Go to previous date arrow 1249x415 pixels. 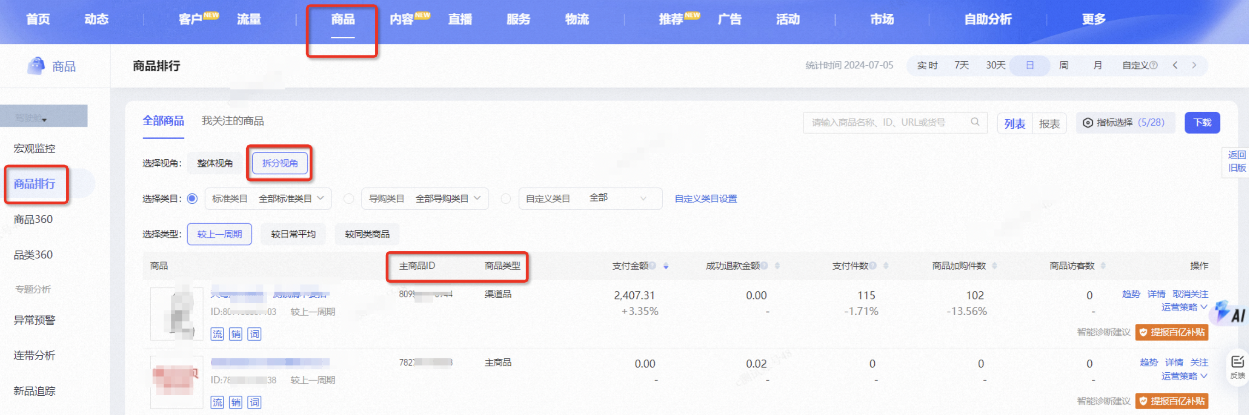(x=1175, y=65)
